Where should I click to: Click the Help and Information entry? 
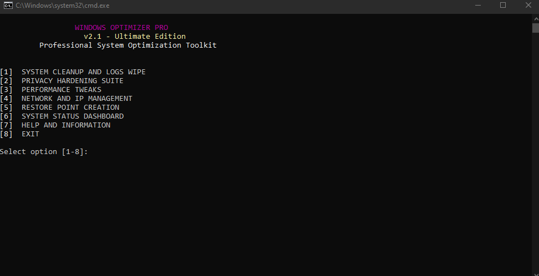coord(65,125)
